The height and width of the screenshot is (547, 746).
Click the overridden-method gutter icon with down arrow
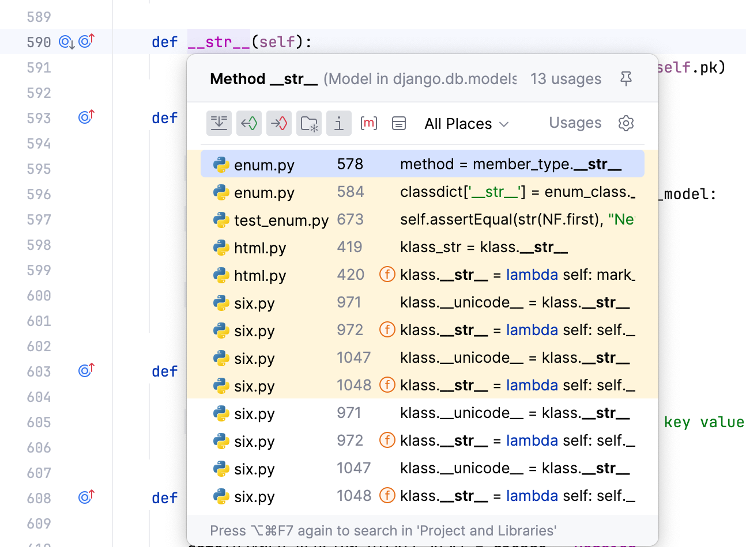tap(67, 42)
